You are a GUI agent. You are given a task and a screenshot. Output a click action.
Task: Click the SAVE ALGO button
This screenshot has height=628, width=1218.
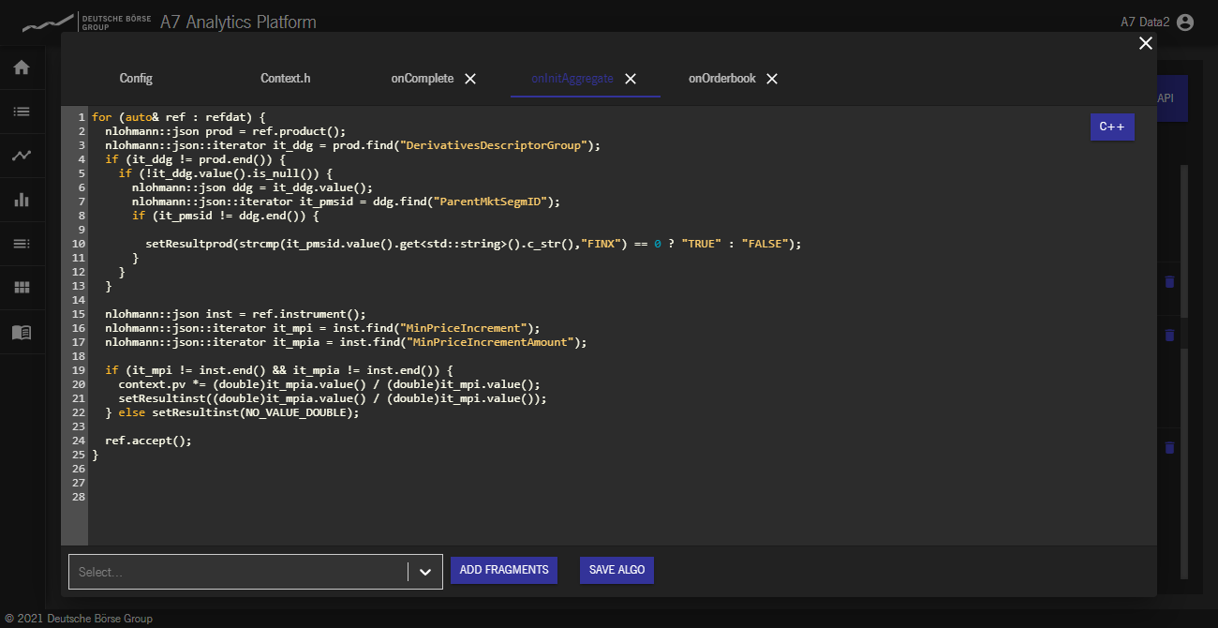616,570
